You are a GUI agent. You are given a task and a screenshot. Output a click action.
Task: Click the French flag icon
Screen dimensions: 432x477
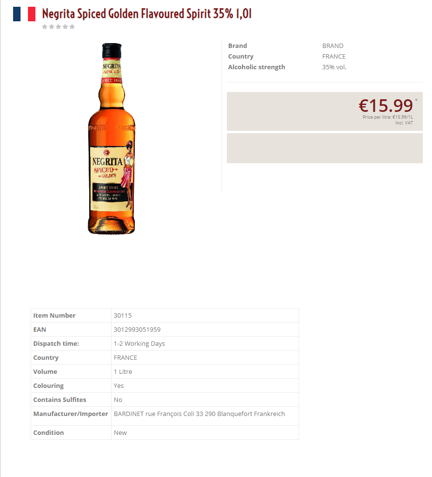pos(24,14)
